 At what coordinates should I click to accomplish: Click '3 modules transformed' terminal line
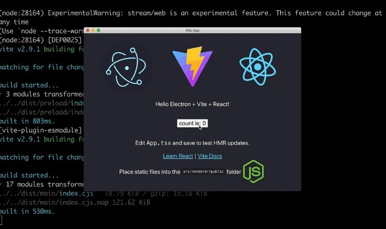42,94
